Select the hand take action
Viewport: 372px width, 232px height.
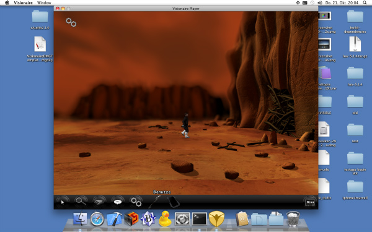click(x=99, y=202)
